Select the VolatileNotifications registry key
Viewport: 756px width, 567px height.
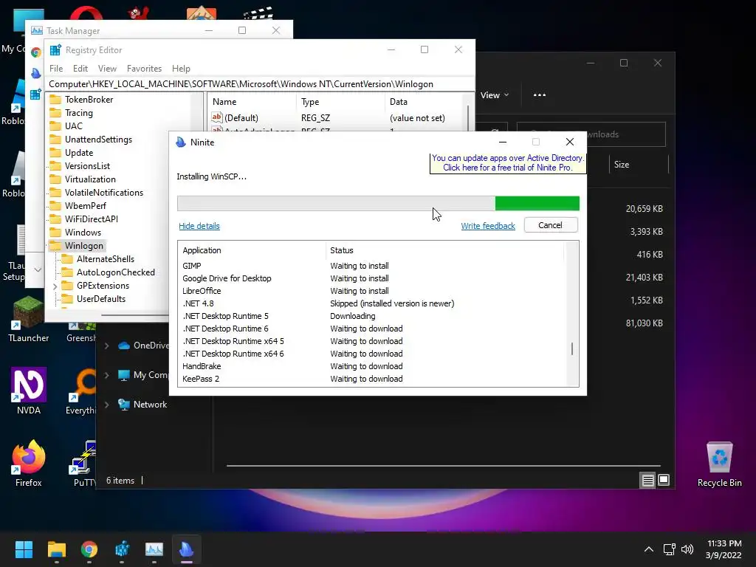click(103, 193)
